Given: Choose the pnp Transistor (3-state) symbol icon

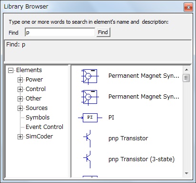Looking at the screenshot, I should [87, 159].
